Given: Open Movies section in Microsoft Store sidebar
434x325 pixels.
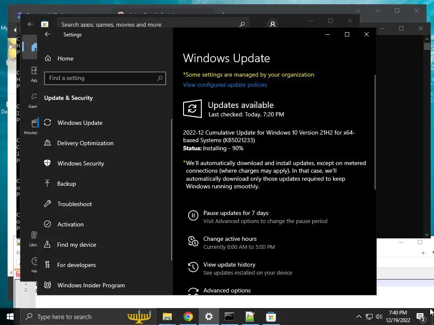Looking at the screenshot, I should pos(31,127).
